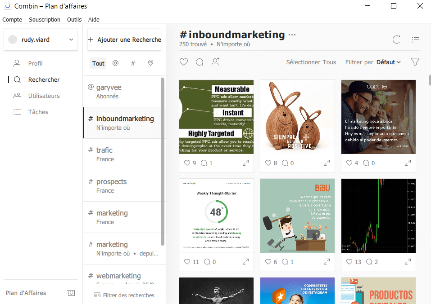431x304 pixels.
Task: Open the Utilisateurs people icon
Action: [17, 96]
